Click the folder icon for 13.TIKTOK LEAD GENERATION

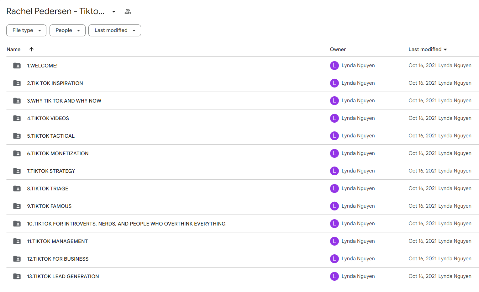coord(17,276)
